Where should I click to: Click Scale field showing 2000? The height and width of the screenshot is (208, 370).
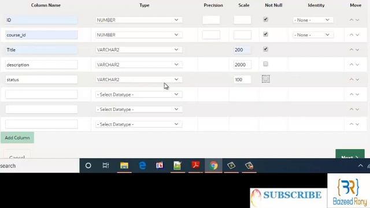[242, 65]
